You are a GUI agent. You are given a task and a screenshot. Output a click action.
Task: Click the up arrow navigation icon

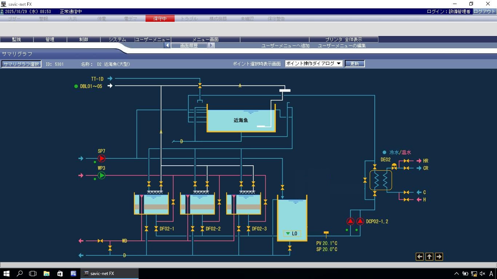tap(429, 256)
